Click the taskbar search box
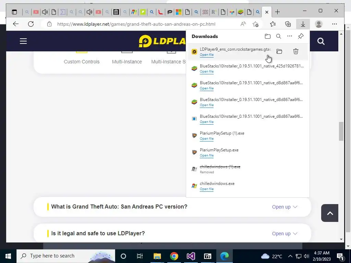The width and height of the screenshot is (351, 263). (66, 256)
